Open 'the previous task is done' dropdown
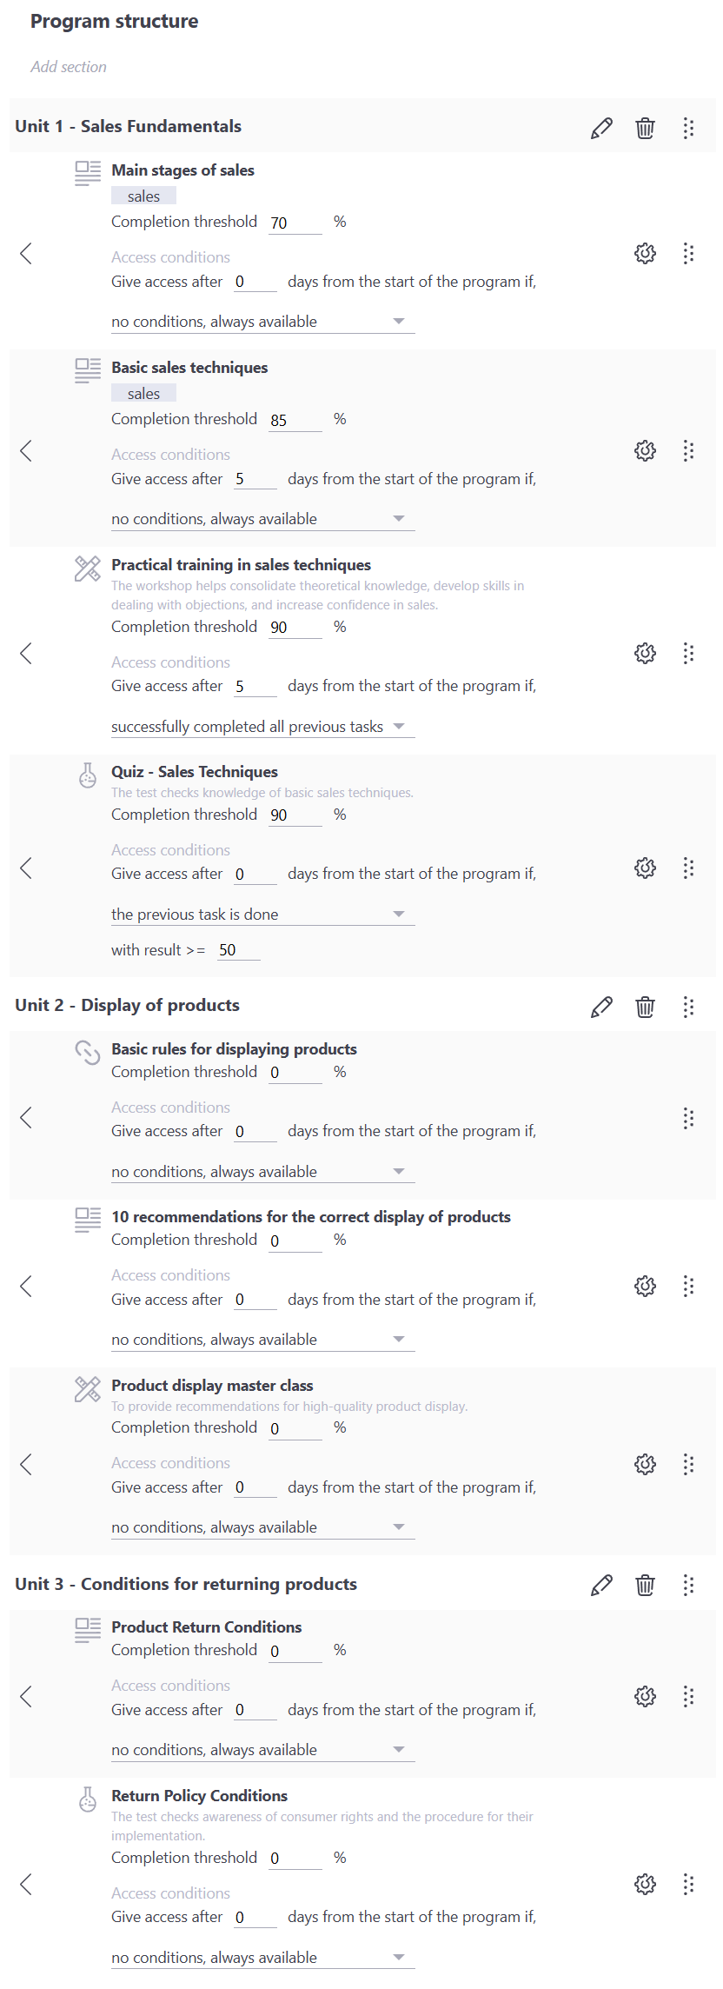Viewport: 723px width, 1989px height. [262, 915]
